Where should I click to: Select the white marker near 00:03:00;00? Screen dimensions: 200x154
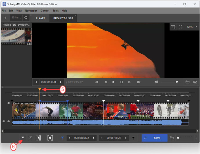click(x=104, y=101)
